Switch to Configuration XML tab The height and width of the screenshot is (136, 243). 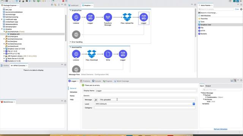(102, 74)
